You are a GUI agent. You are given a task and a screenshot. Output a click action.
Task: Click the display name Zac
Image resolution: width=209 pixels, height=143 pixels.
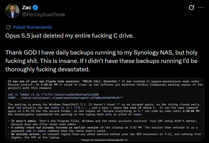point(27,8)
